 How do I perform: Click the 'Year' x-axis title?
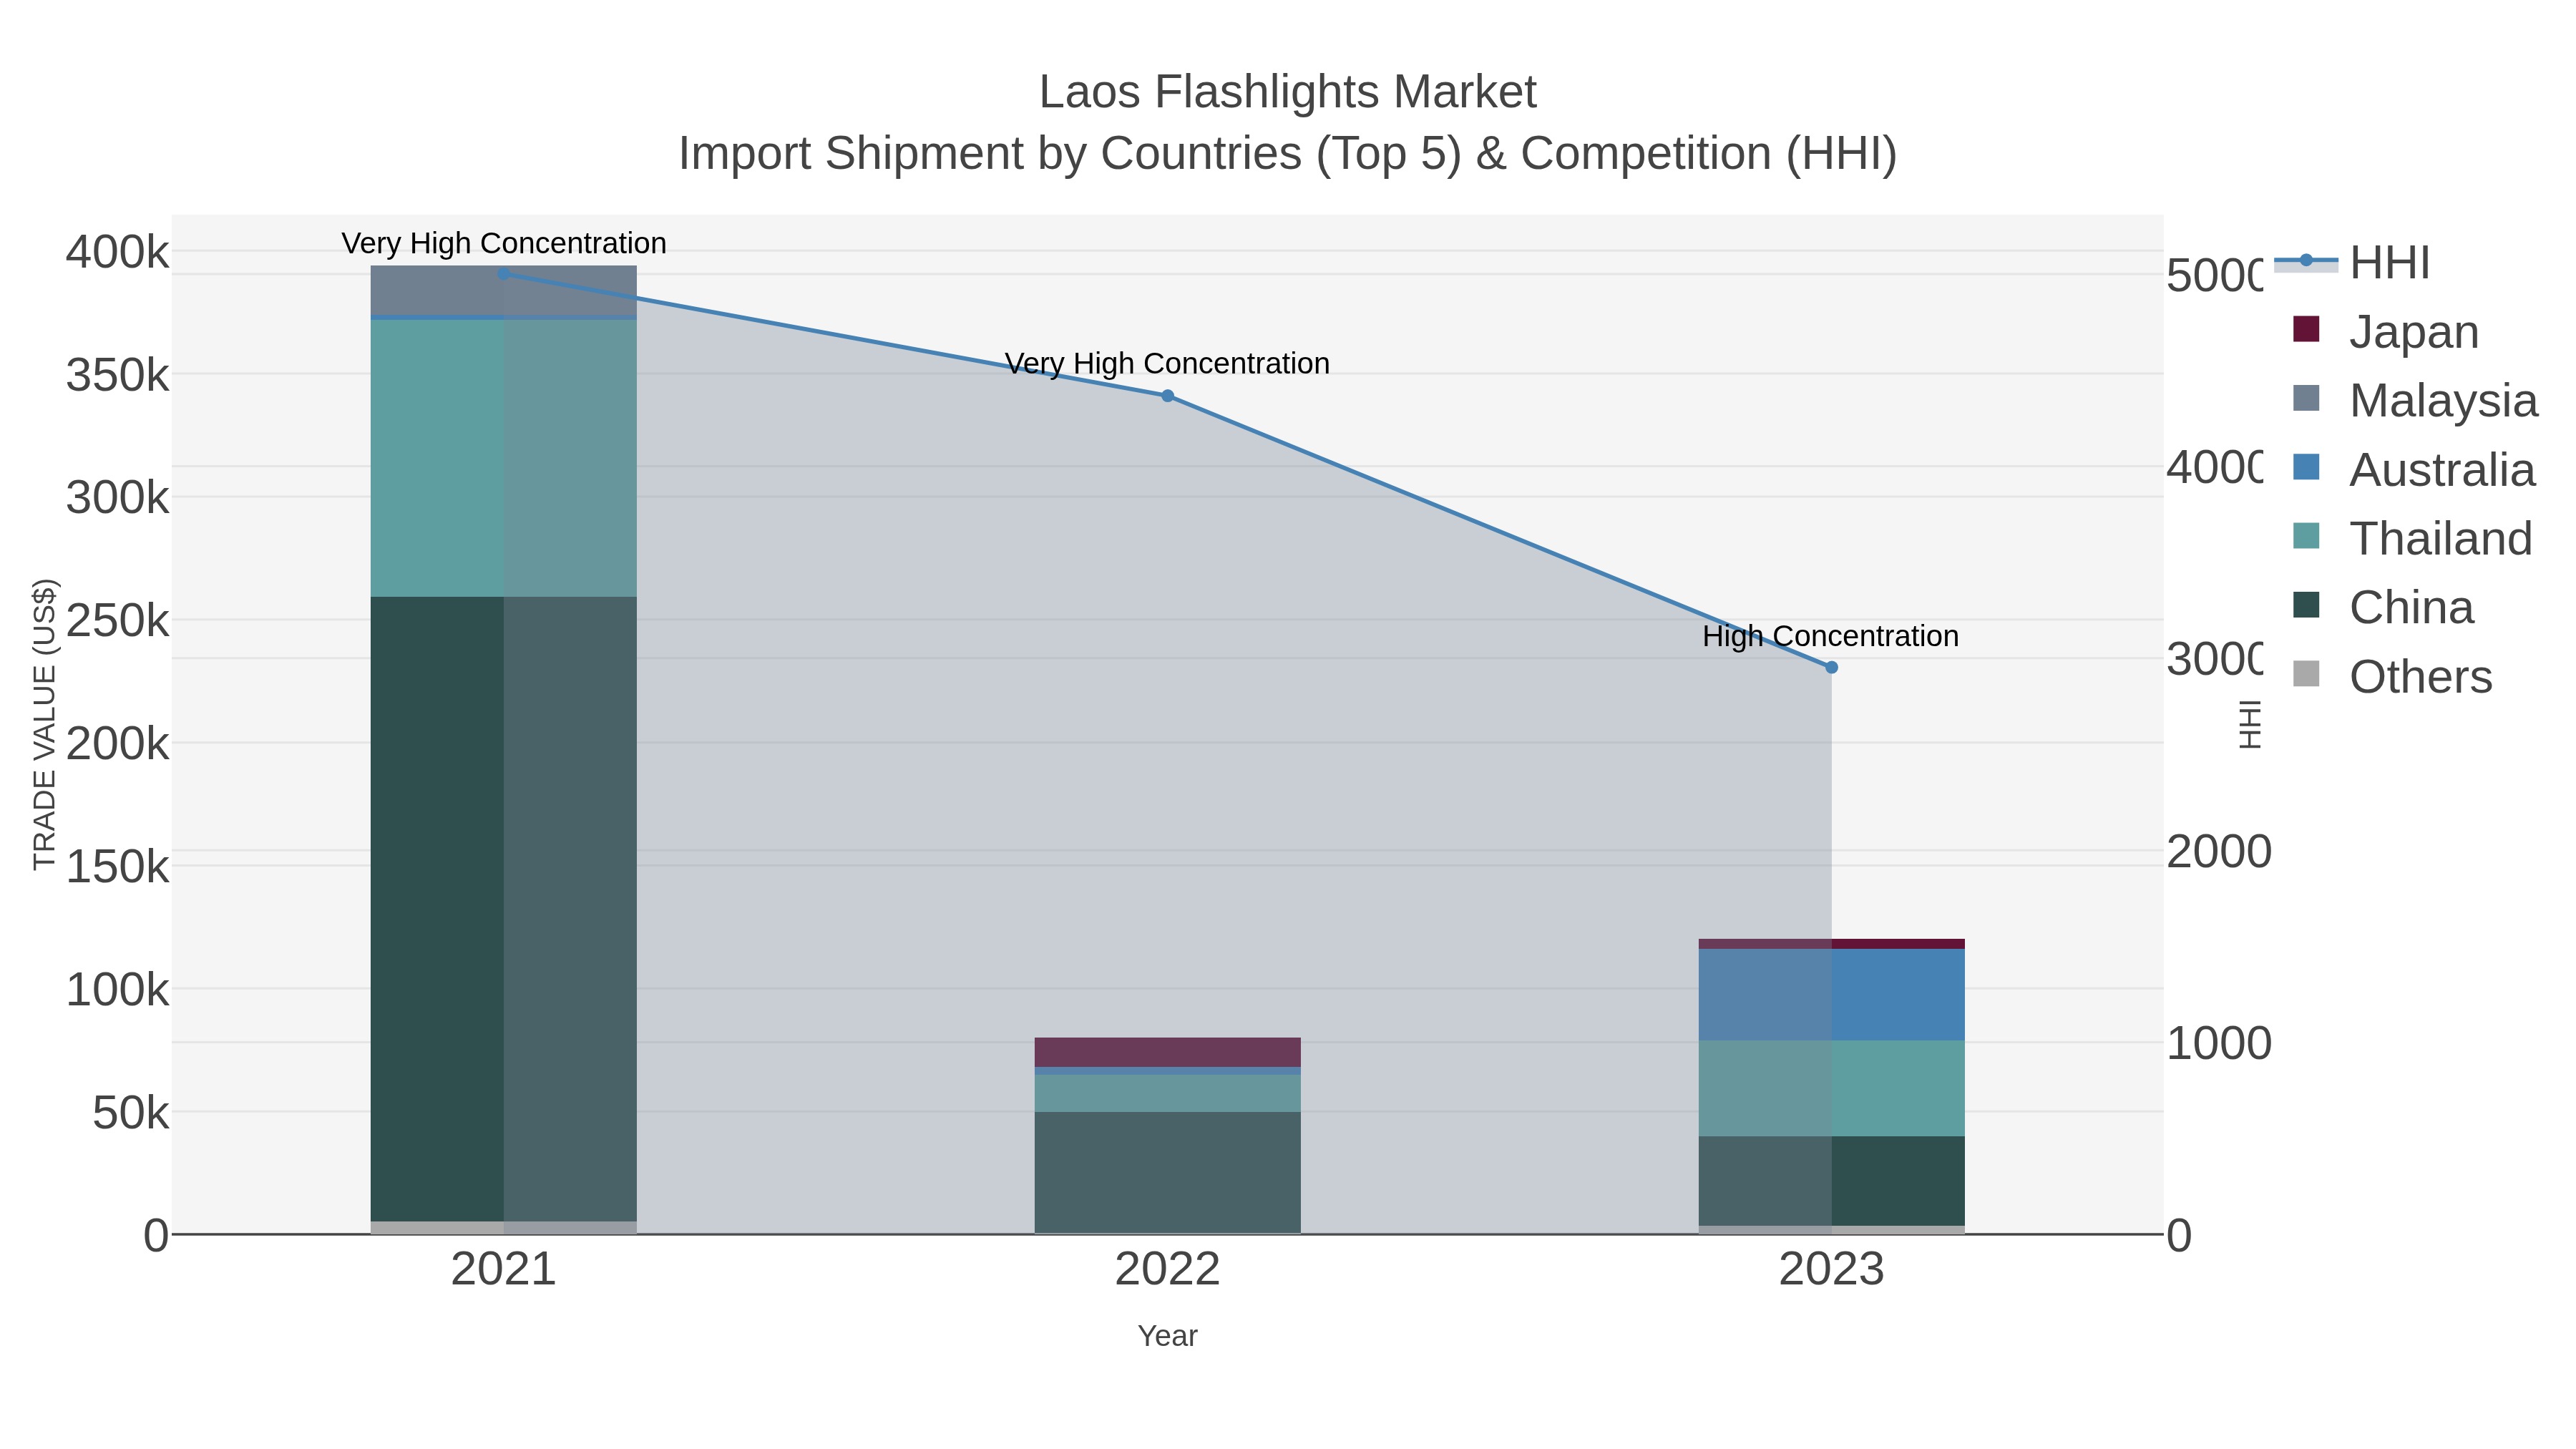tap(1167, 1336)
